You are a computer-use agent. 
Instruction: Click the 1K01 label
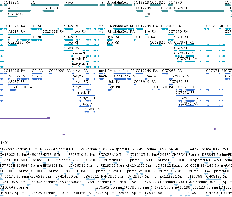click(x=5, y=143)
